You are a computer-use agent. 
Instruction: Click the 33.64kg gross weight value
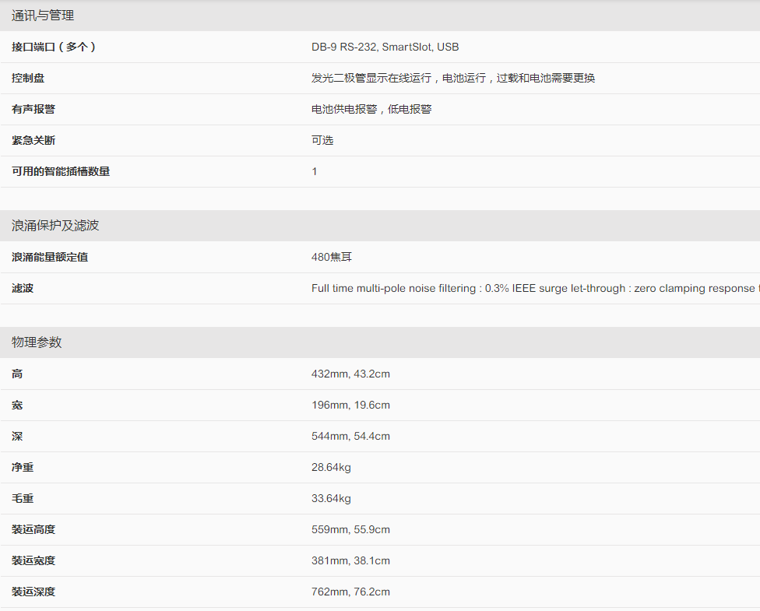pyautogui.click(x=331, y=498)
